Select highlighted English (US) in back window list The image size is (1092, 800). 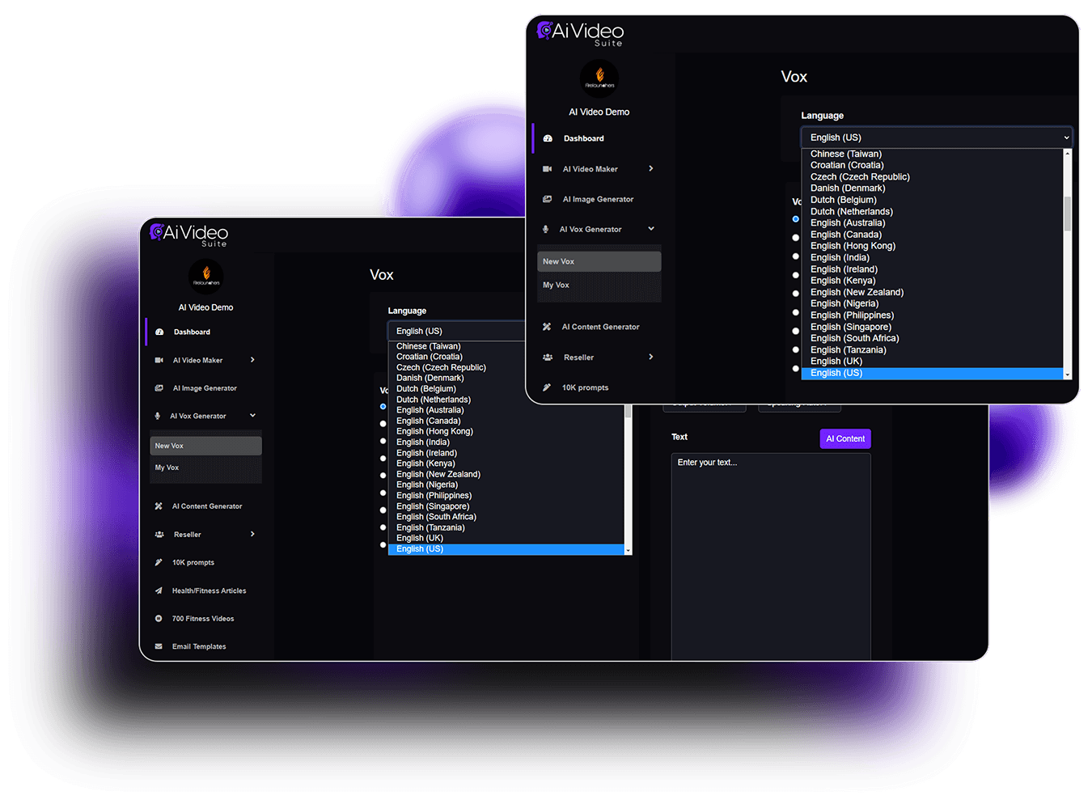(507, 549)
